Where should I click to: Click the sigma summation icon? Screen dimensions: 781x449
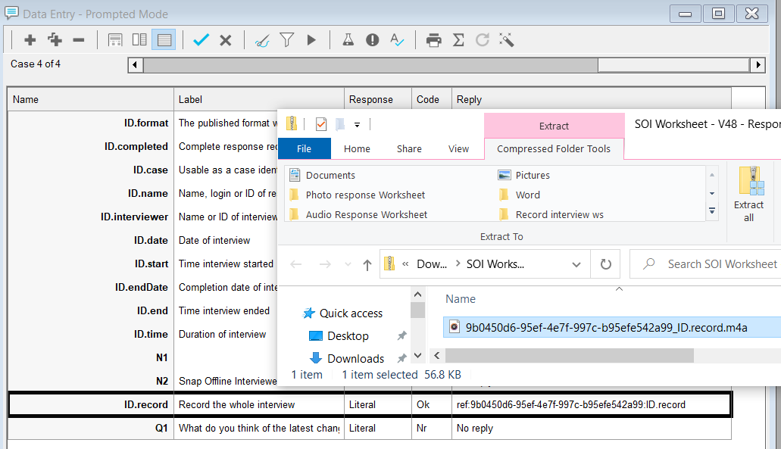pos(458,40)
